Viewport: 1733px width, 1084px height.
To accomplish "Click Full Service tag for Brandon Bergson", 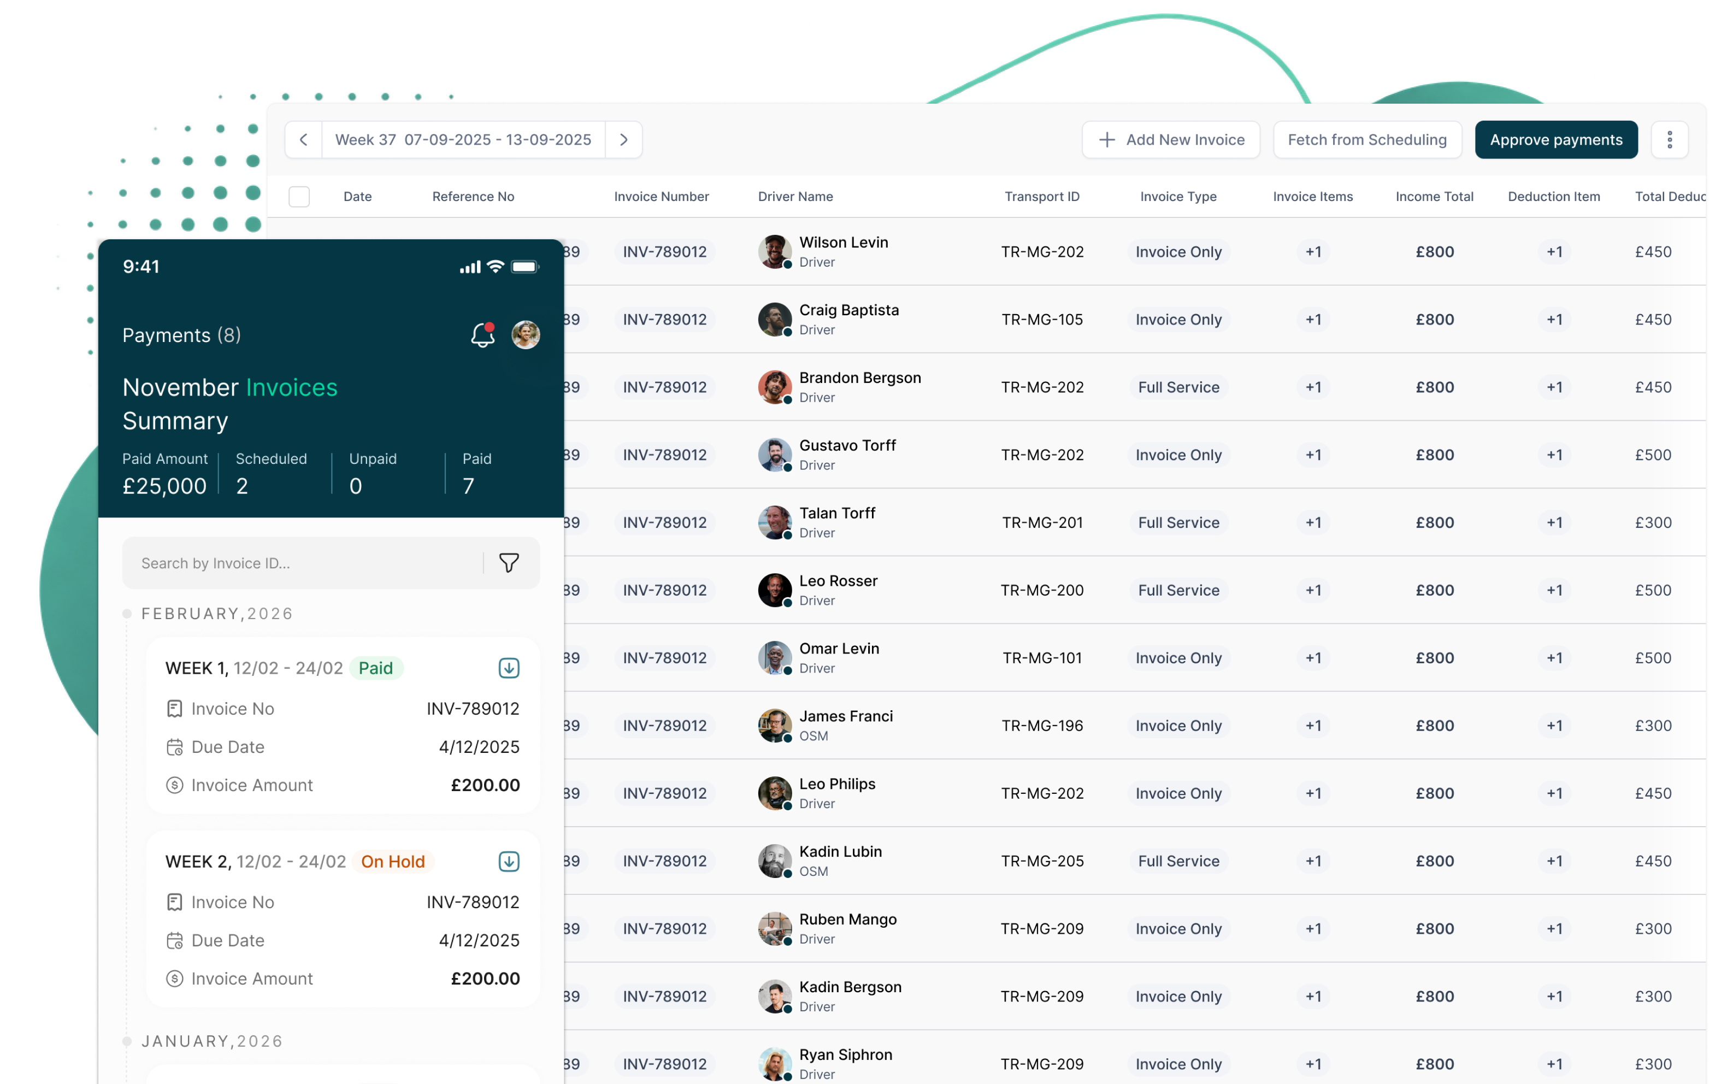I will [1178, 387].
